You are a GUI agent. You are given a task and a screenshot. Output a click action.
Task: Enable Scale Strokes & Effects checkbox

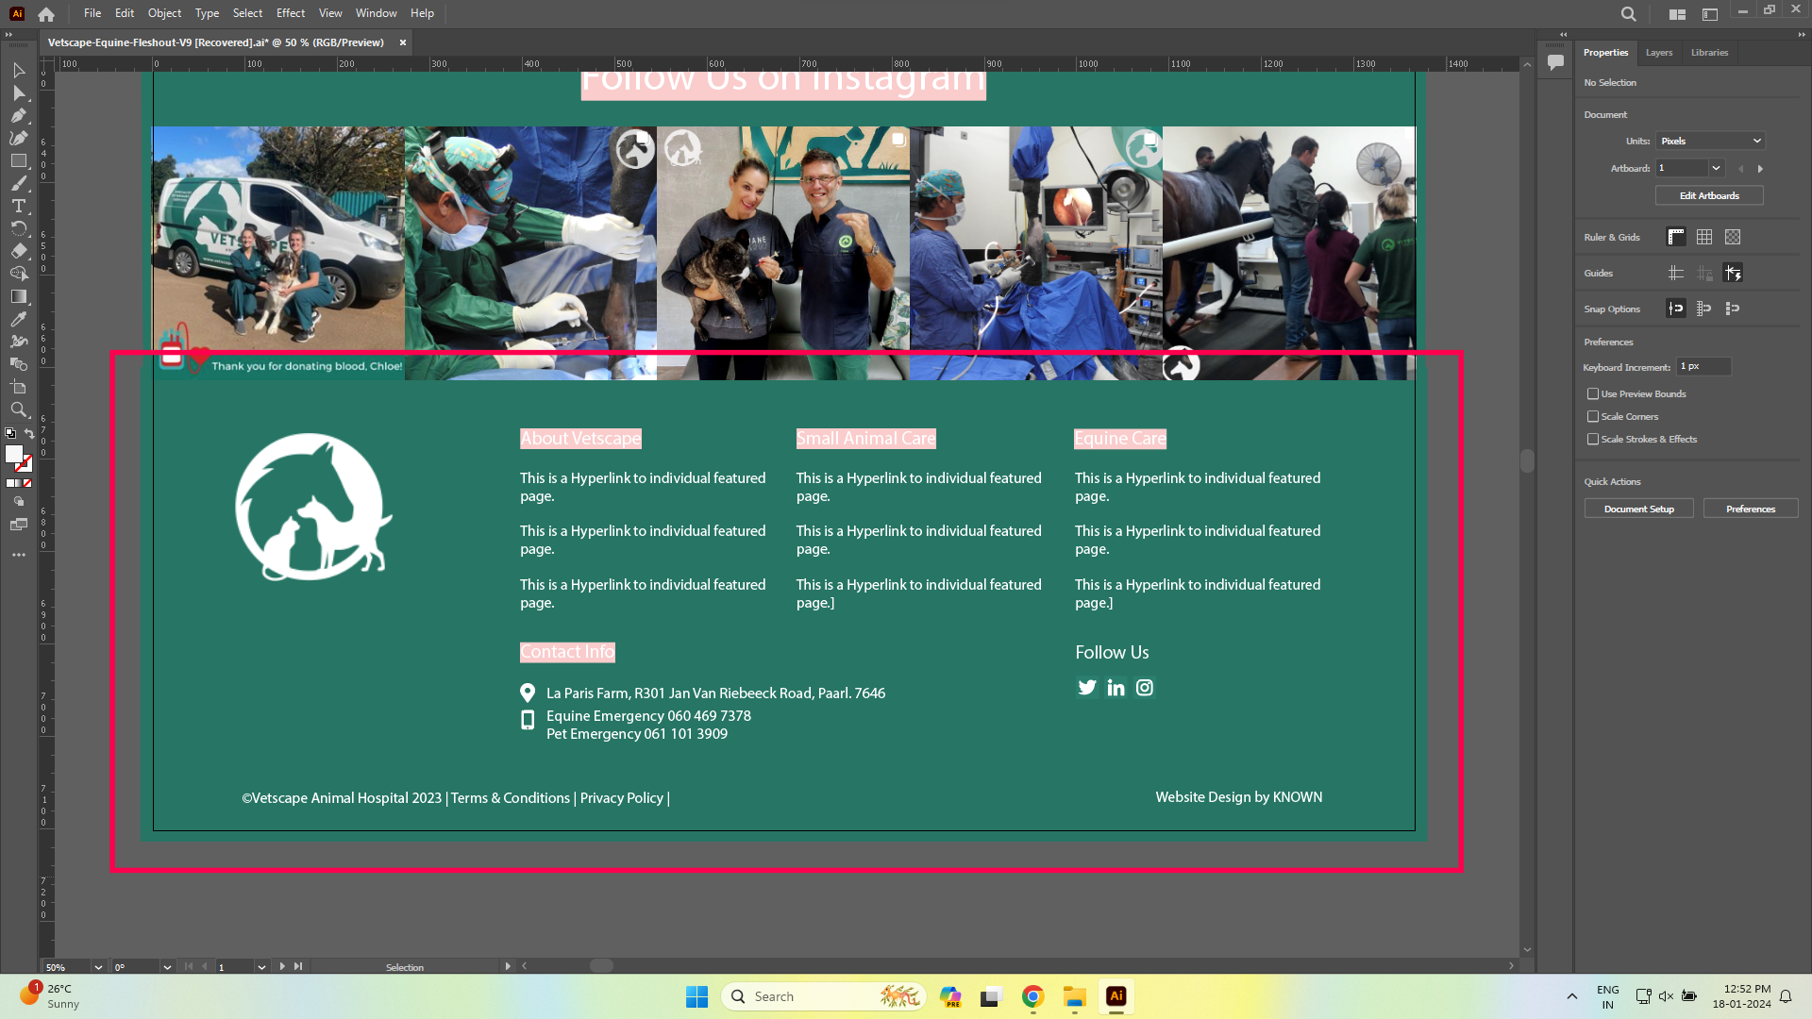[1593, 439]
